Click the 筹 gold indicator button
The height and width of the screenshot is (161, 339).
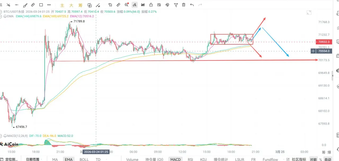pyautogui.click(x=80, y=5)
